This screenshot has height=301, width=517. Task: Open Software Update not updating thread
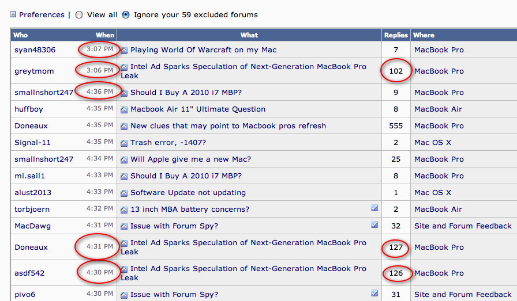[x=188, y=193]
